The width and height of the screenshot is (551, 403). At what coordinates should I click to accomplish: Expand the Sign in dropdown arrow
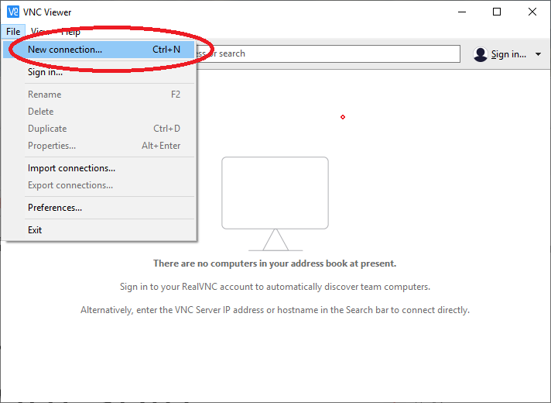[x=538, y=54]
